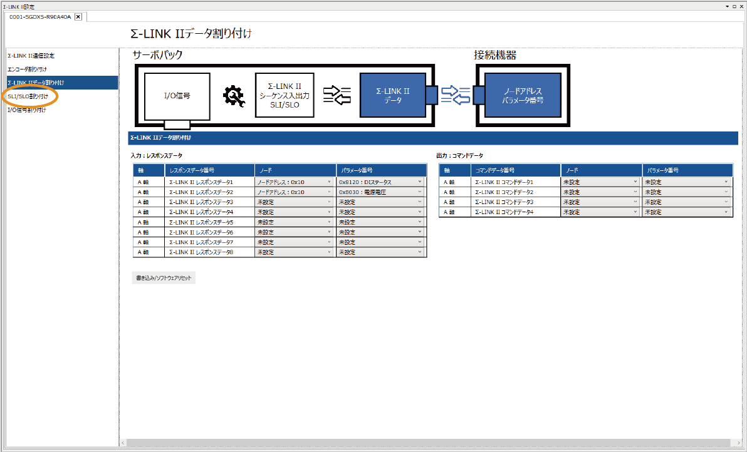This screenshot has height=452, width=747.
Task: Go to エンコーダ割り付け sidebar item
Action: [27, 69]
